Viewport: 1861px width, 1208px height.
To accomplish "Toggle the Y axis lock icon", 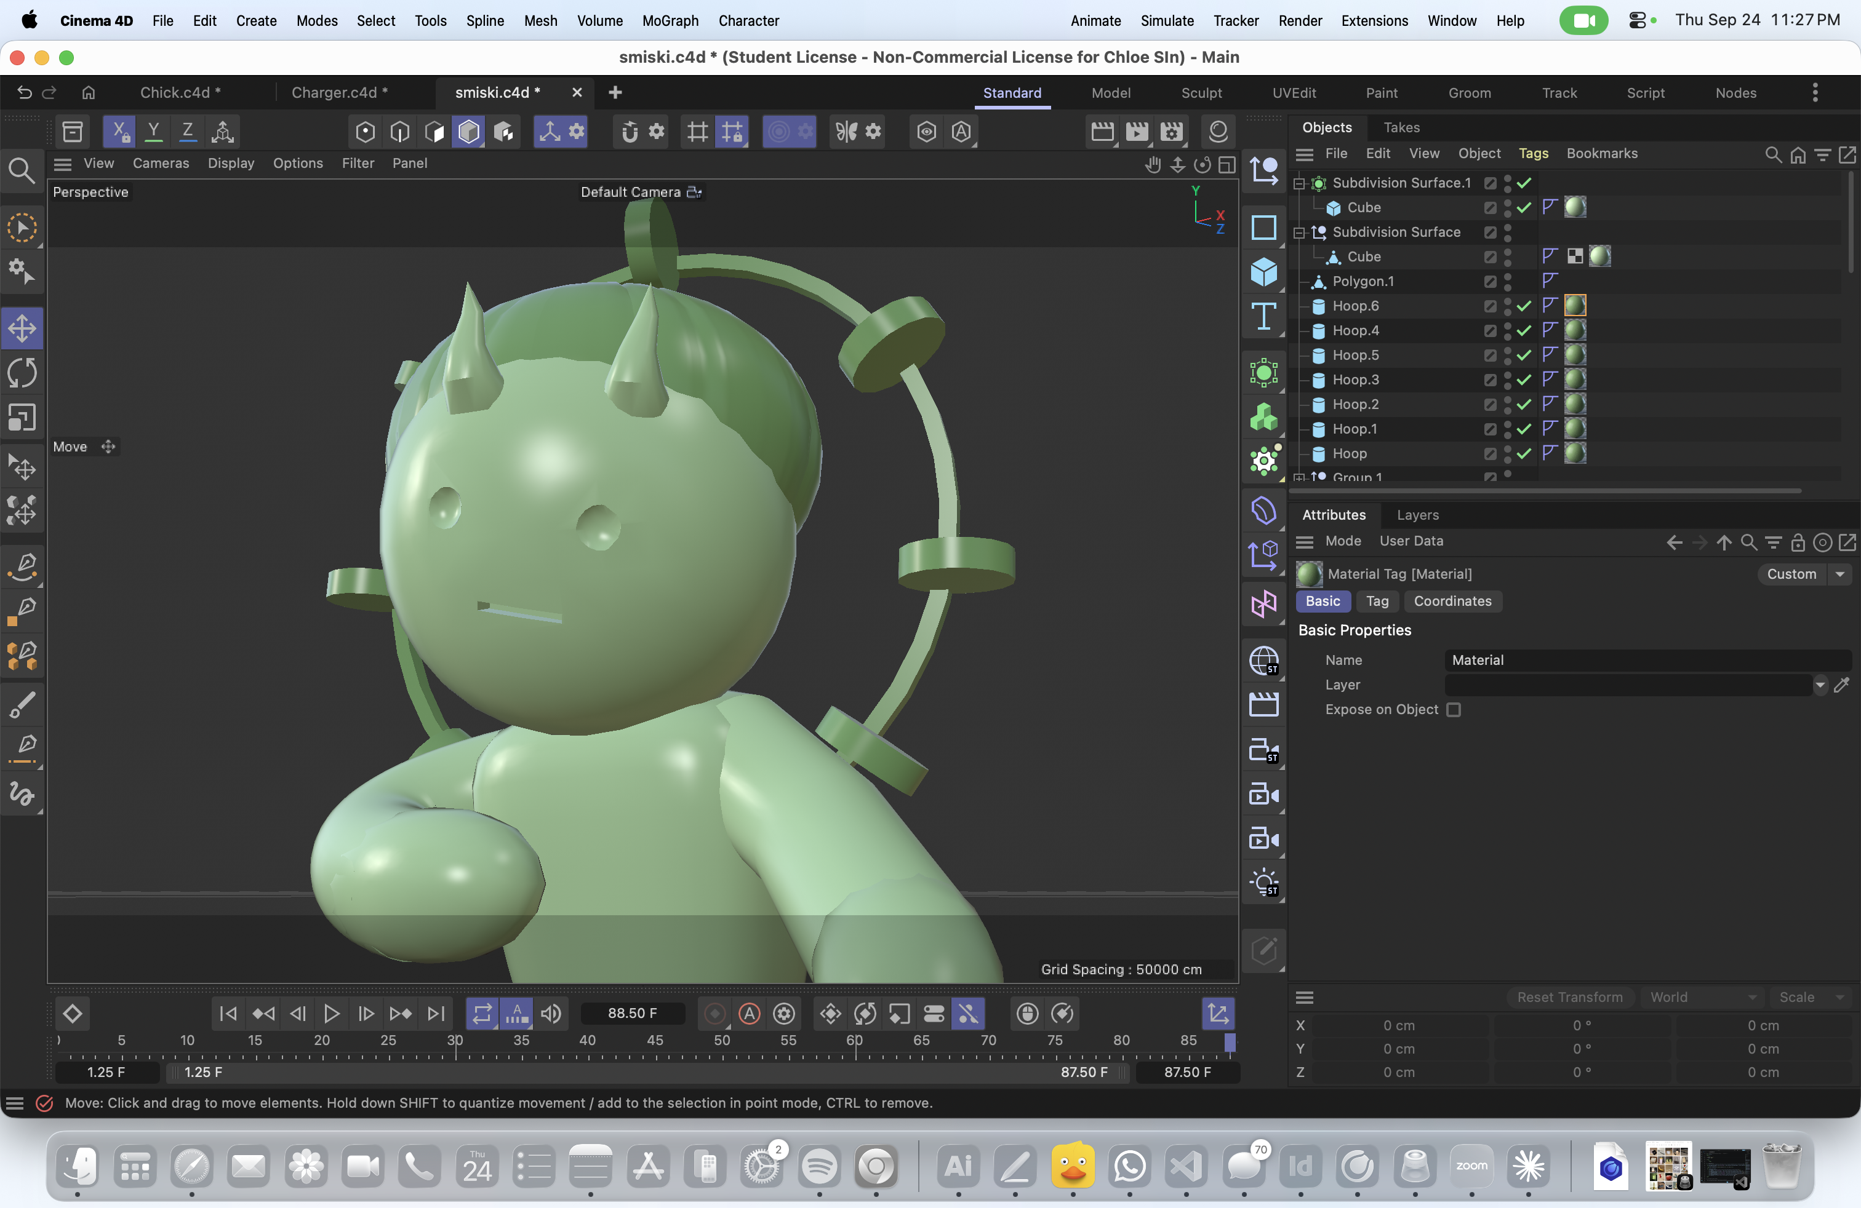I will 154,131.
